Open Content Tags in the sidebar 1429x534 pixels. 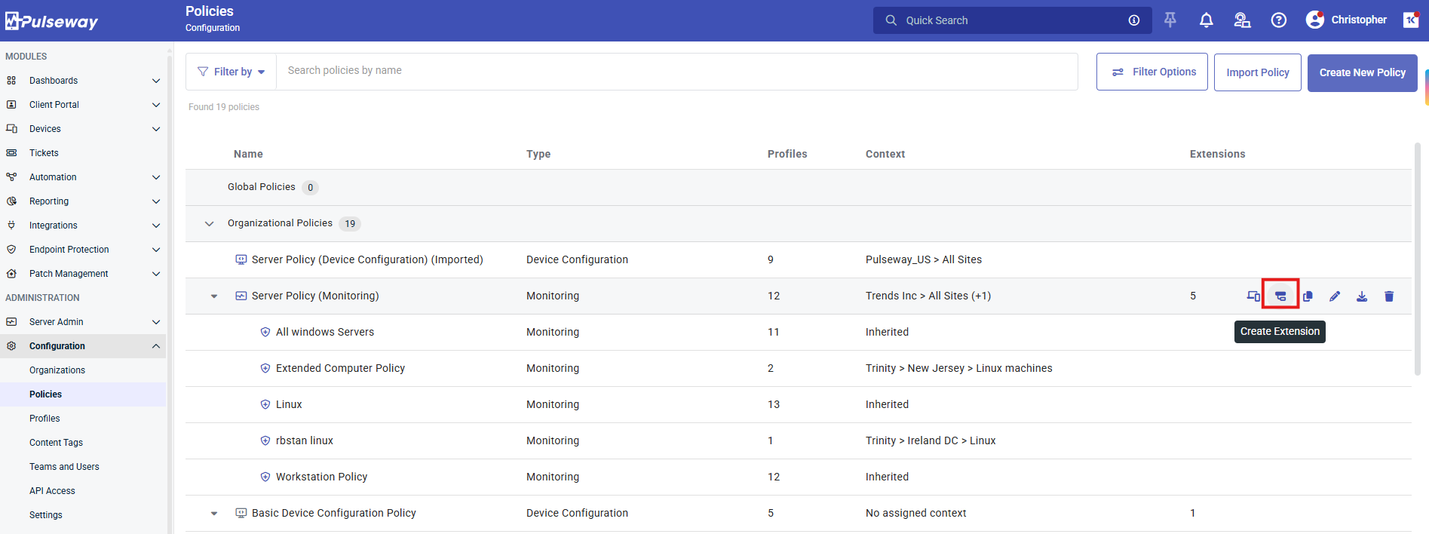click(x=56, y=443)
